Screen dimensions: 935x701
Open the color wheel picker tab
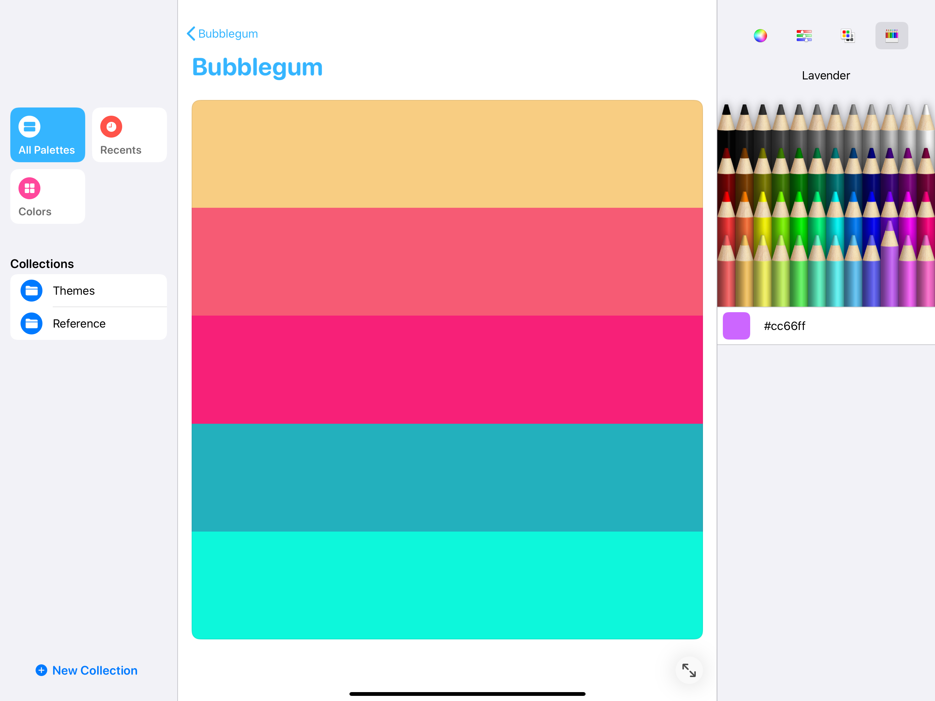click(x=760, y=36)
